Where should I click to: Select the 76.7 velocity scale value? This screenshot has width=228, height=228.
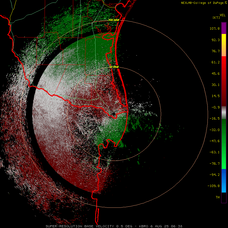pyautogui.click(x=216, y=51)
